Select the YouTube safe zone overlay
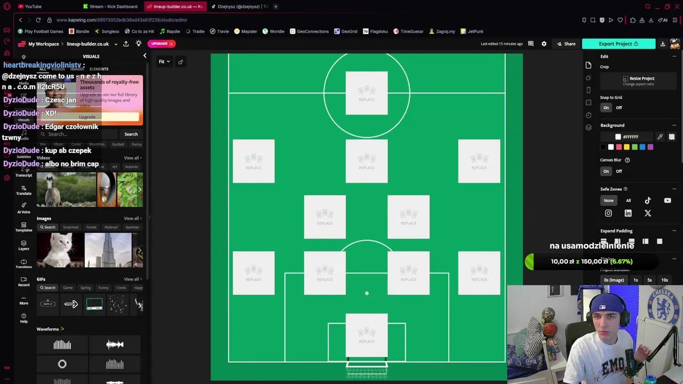Viewport: 683px width, 384px height. tap(668, 201)
